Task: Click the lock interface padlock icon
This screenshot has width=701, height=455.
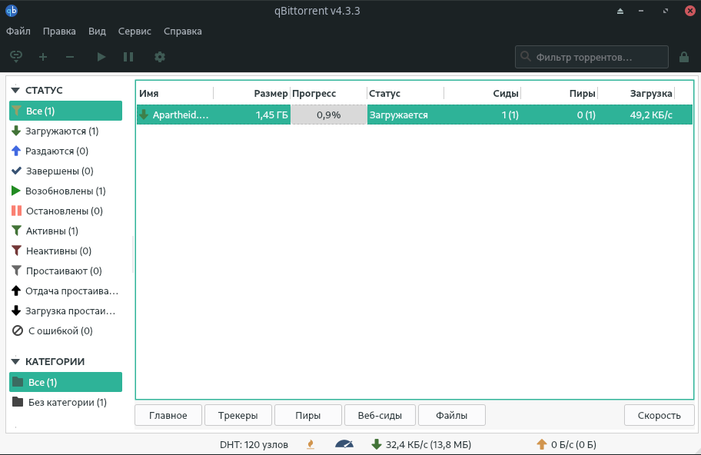Action: click(x=684, y=57)
